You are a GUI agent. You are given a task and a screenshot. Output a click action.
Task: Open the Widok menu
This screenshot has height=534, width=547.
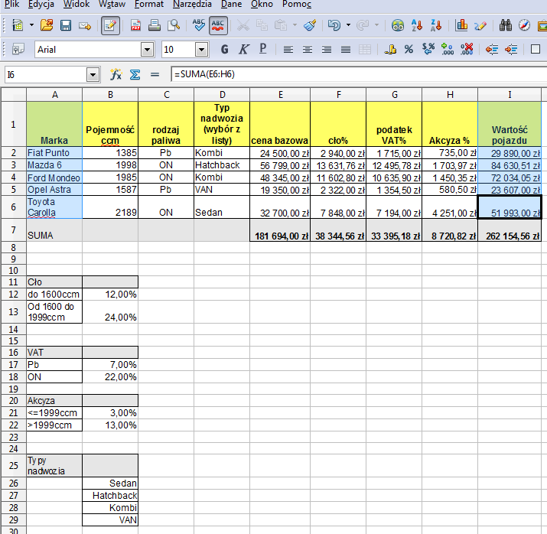coord(77,4)
